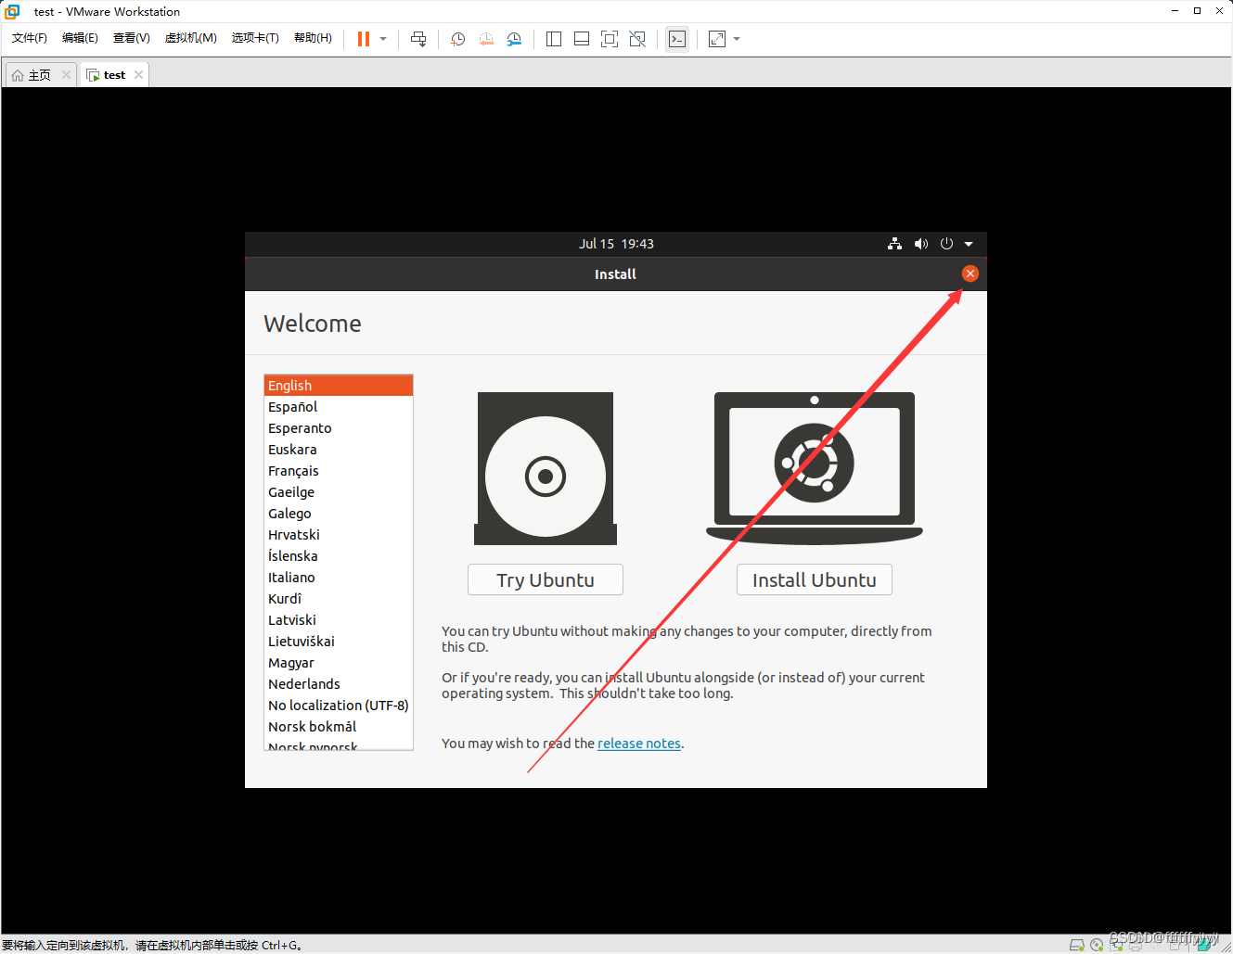Click Send Ctrl+Alt+Del toolbar icon

click(x=418, y=39)
